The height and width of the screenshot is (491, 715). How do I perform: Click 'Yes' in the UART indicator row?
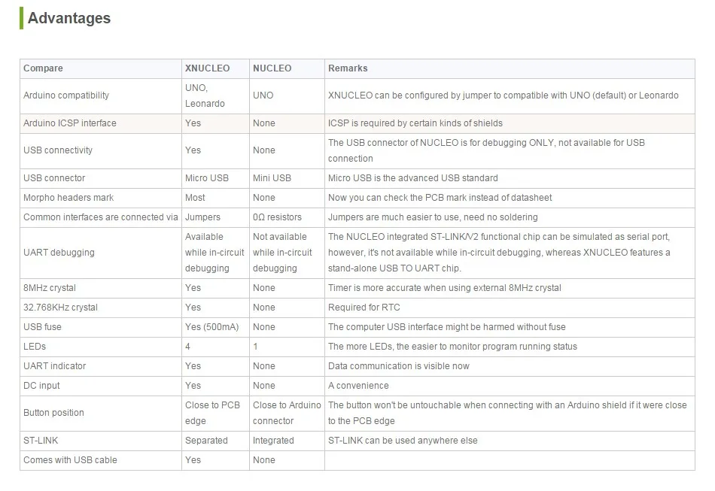tap(193, 367)
